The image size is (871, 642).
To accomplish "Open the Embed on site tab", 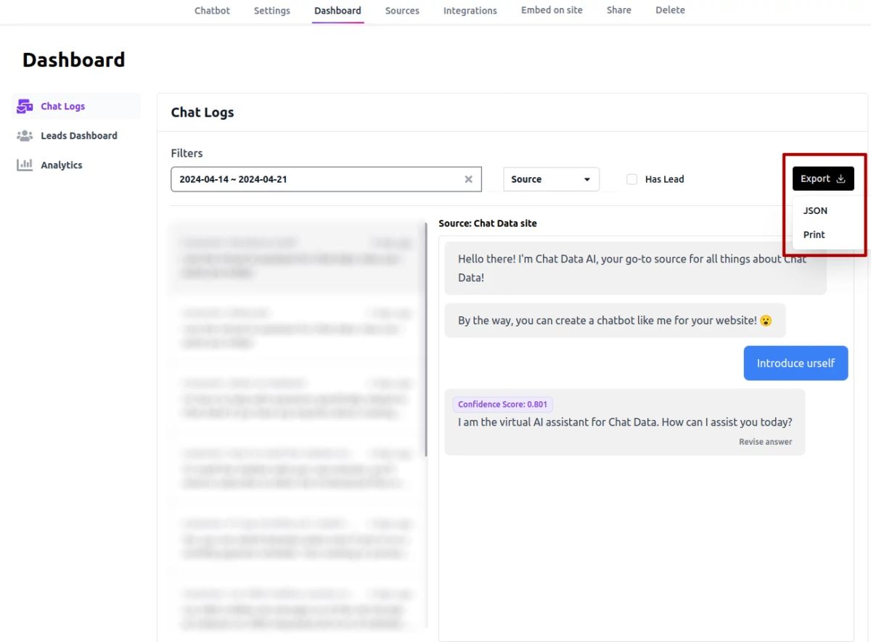I will pos(552,10).
